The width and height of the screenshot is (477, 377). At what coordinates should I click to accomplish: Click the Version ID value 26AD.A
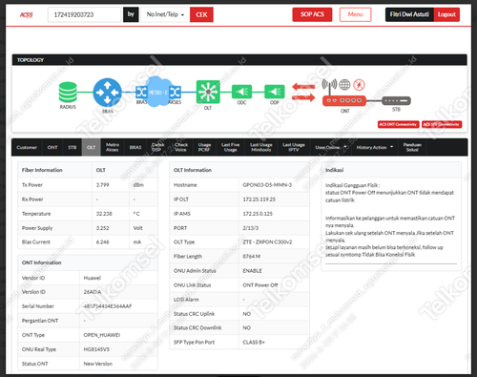pos(93,292)
